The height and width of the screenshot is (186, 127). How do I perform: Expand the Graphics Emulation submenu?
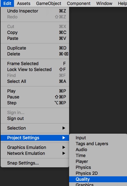pos(35,147)
